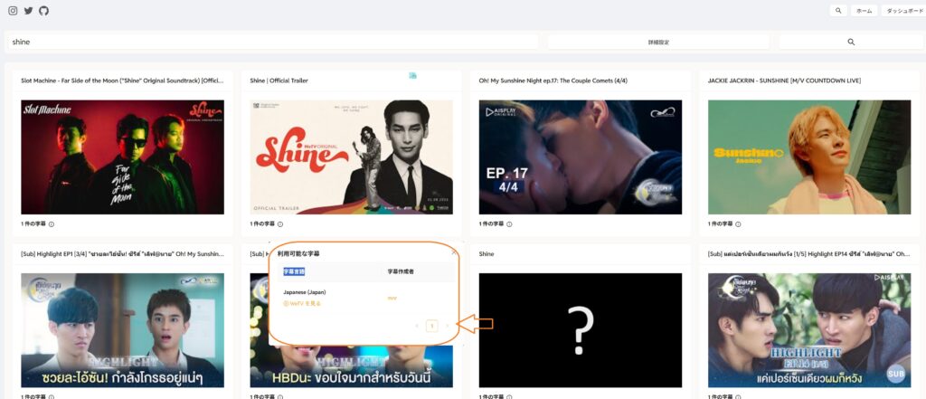The image size is (926, 399).
Task: Open the Instagram icon link
Action: point(13,11)
